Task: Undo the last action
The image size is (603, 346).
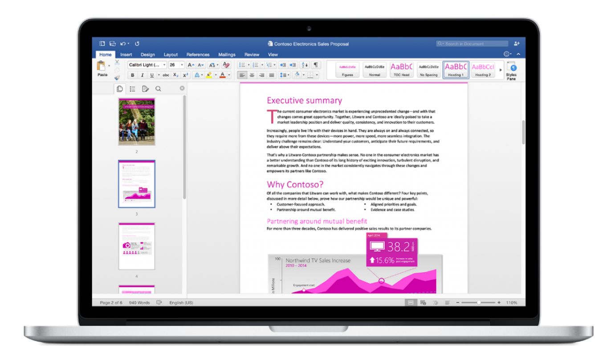Action: 122,44
